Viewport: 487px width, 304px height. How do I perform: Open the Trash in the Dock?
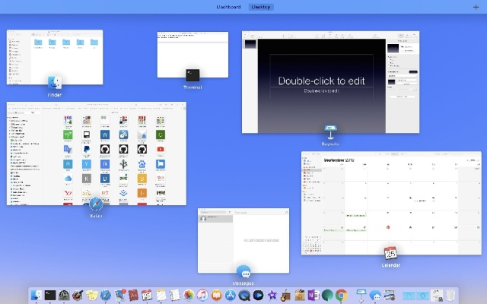[451, 295]
